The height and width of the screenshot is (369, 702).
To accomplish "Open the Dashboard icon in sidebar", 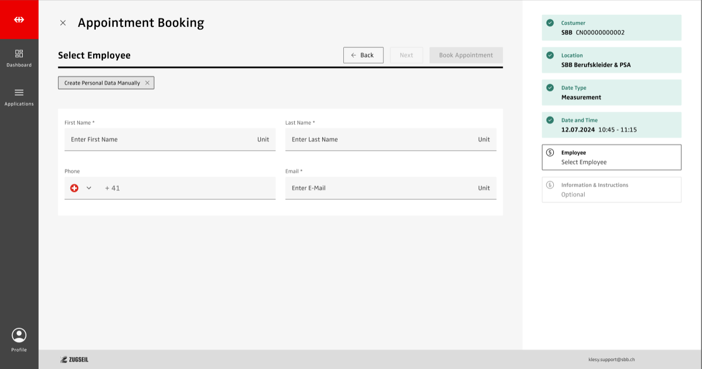I will (19, 54).
